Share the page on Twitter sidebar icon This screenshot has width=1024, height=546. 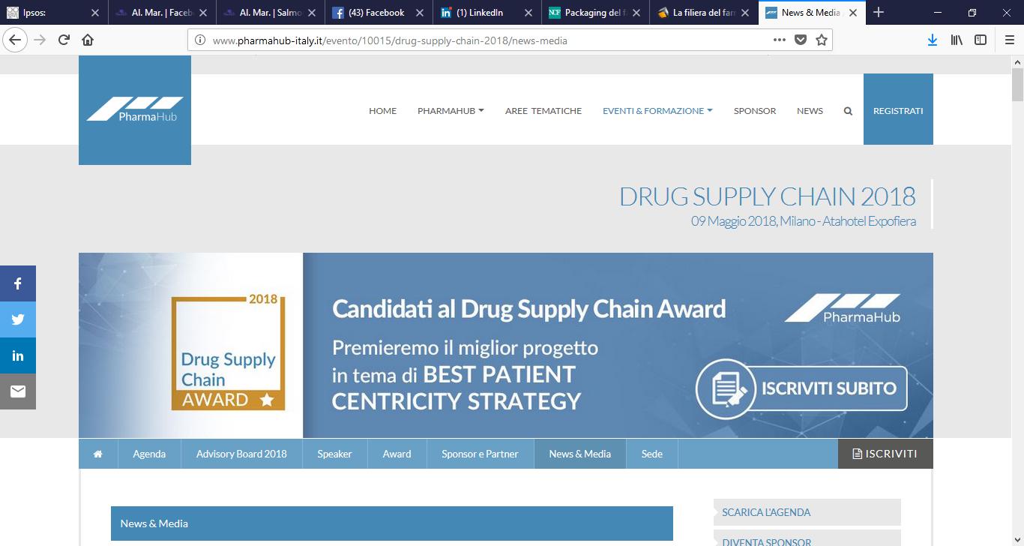[18, 319]
